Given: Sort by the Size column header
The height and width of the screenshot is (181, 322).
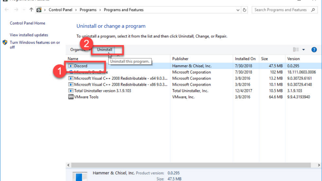Looking at the screenshot, I should [x=264, y=59].
